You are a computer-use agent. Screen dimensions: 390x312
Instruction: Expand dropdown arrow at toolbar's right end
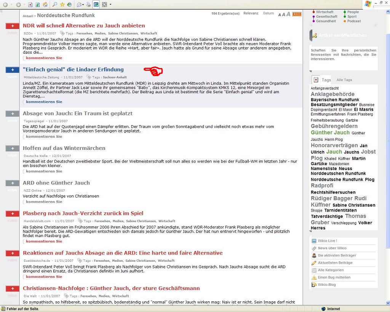110,5
